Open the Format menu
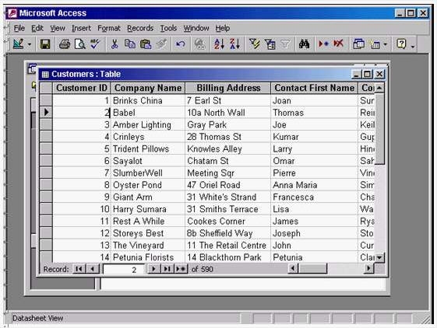 pyautogui.click(x=109, y=28)
